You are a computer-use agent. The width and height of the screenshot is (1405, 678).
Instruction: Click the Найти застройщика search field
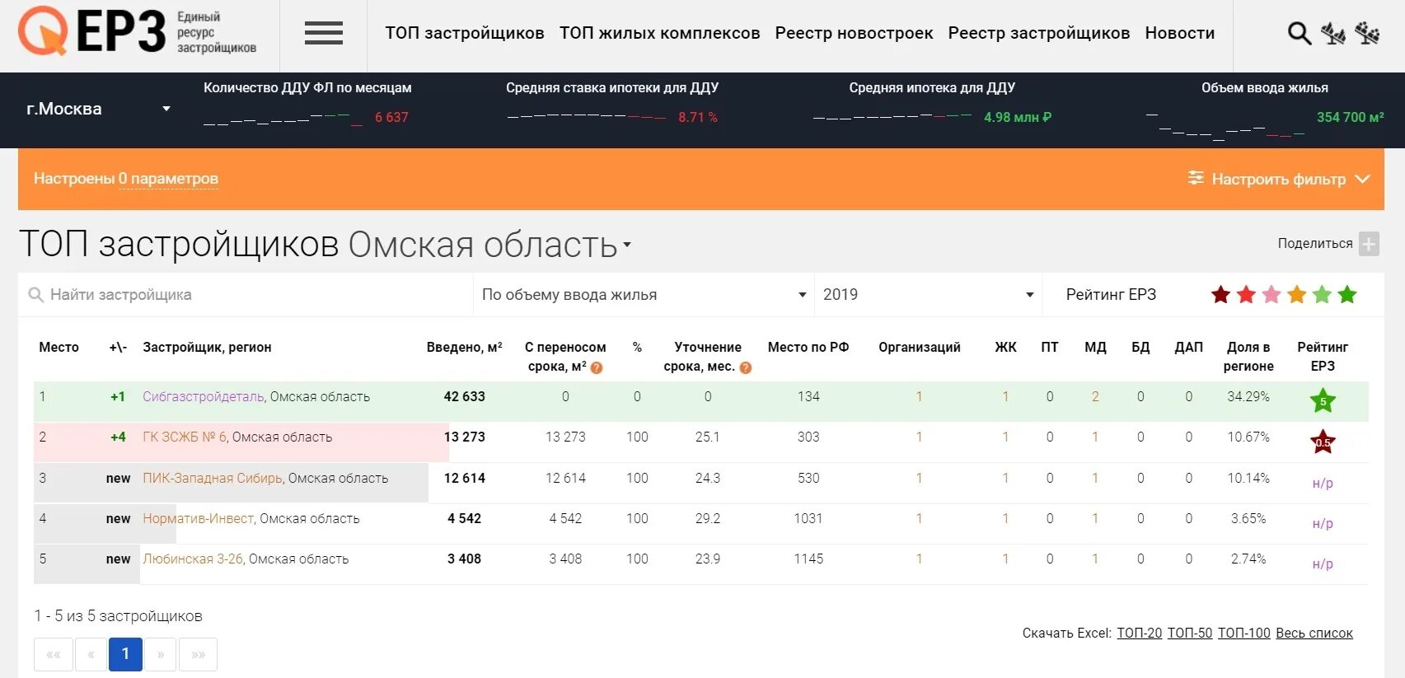pos(246,295)
